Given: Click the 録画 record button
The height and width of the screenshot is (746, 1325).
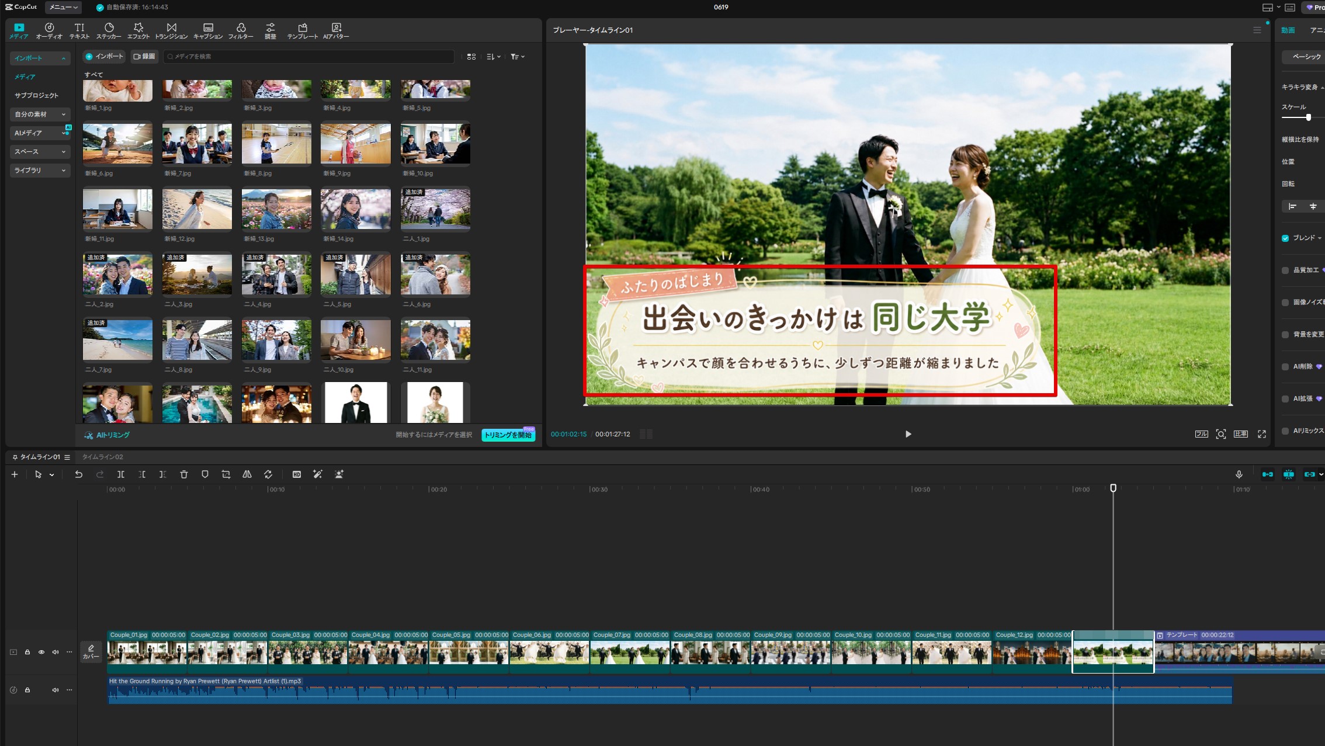Looking at the screenshot, I should pyautogui.click(x=144, y=57).
